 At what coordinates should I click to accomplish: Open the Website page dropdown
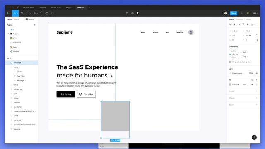(x=31, y=19)
